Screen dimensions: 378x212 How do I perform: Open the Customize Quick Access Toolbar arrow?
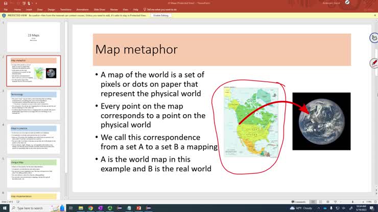[x=36, y=3]
